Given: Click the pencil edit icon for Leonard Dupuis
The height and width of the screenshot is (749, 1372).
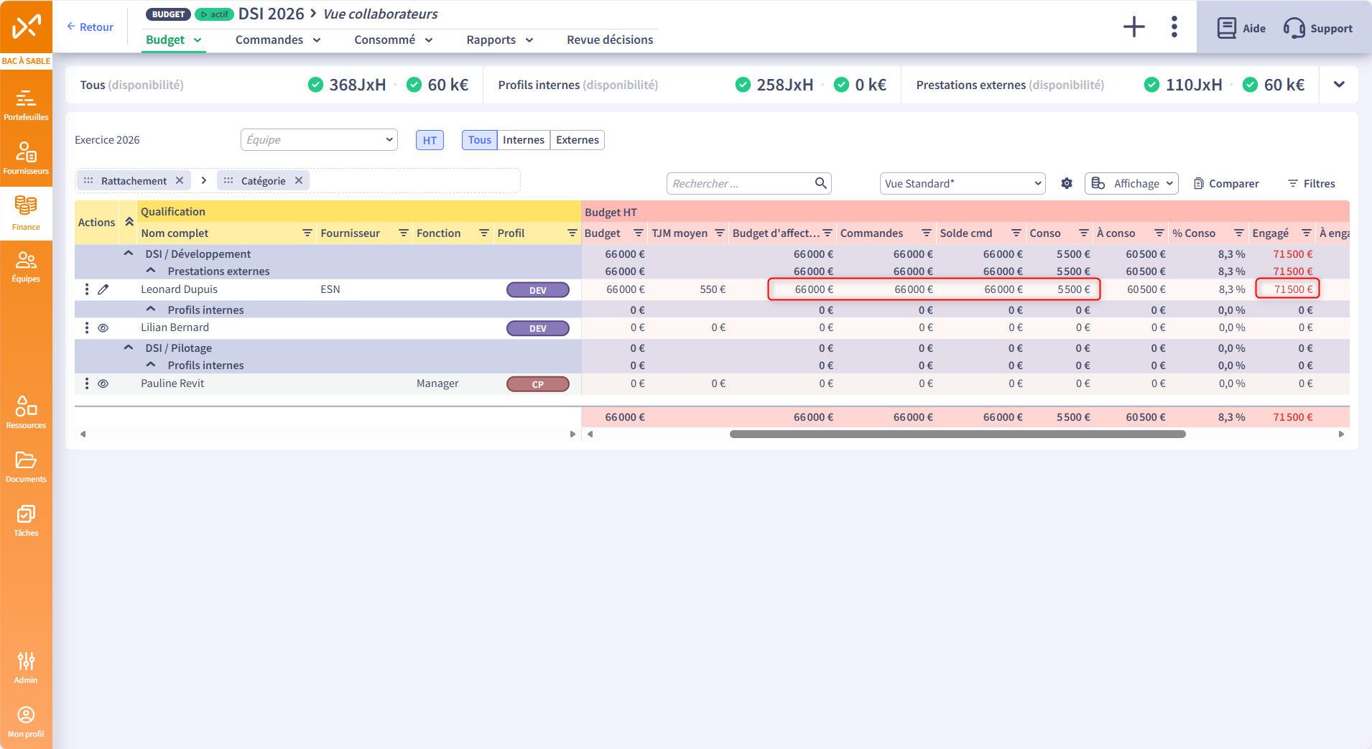Looking at the screenshot, I should (x=103, y=289).
